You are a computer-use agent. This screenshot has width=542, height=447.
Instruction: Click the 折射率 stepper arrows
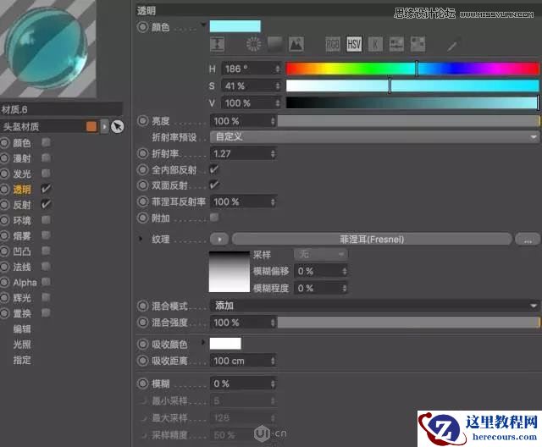pyautogui.click(x=273, y=154)
